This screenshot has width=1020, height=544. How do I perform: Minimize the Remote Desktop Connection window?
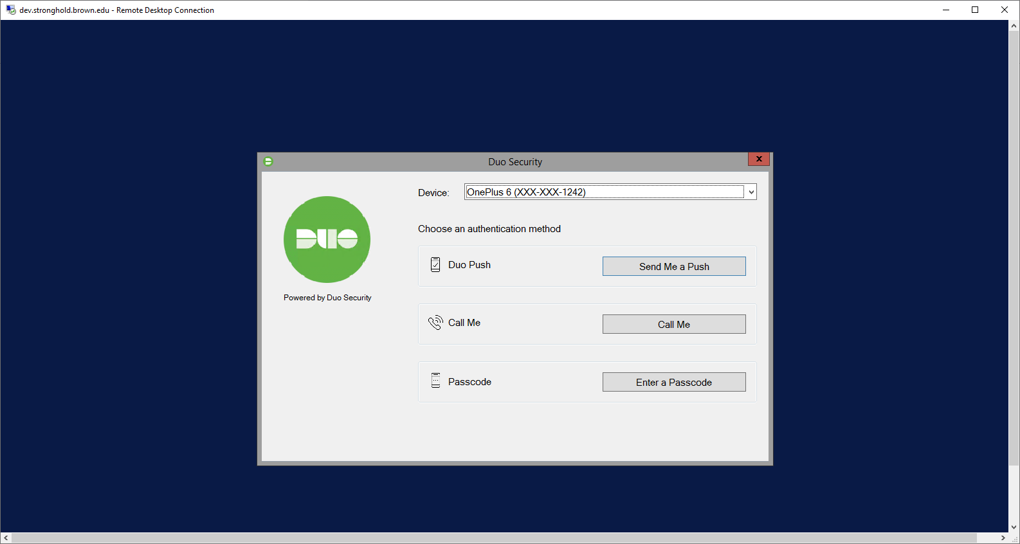[x=946, y=10]
